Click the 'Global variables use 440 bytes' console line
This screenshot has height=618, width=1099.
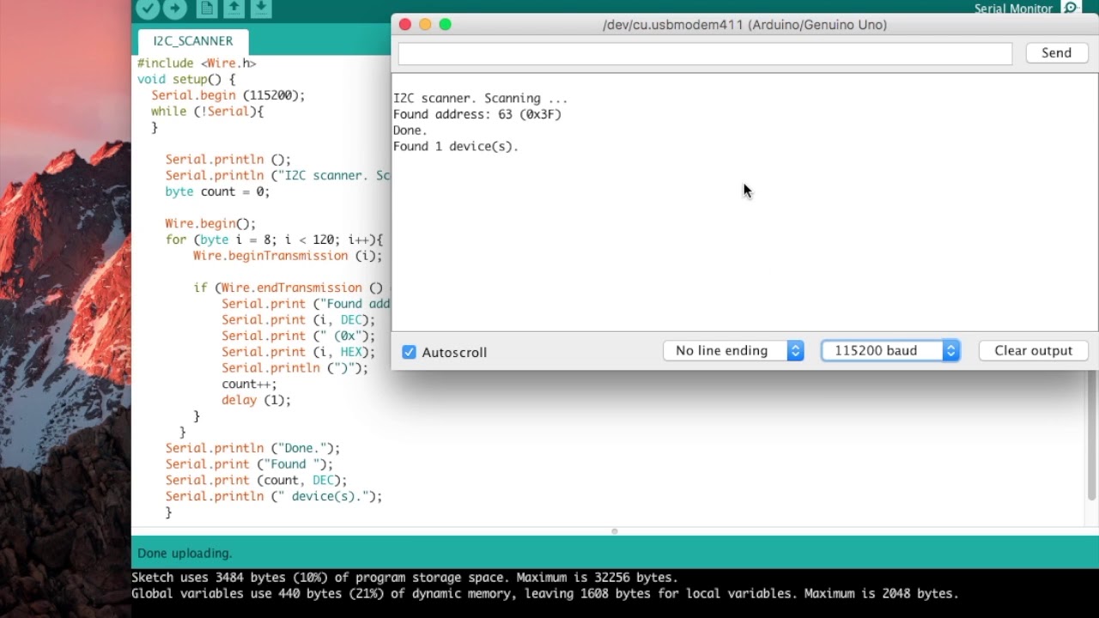pos(544,594)
